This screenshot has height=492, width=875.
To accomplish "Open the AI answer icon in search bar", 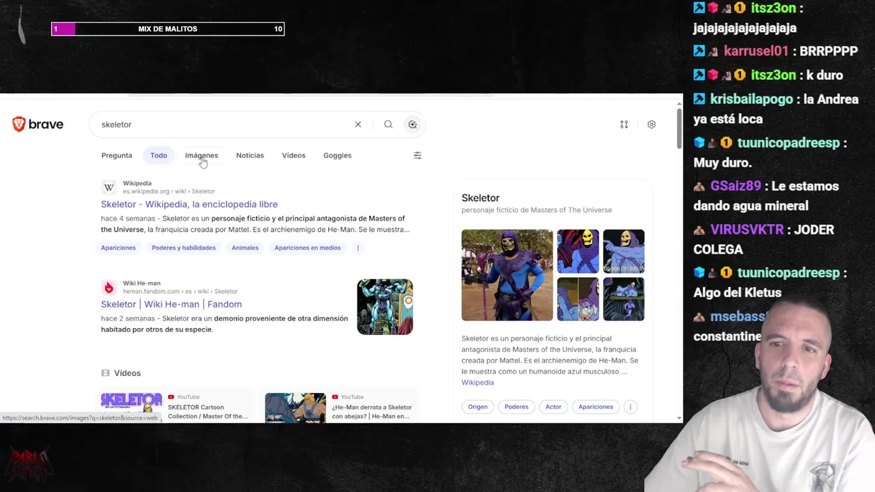I will point(412,124).
